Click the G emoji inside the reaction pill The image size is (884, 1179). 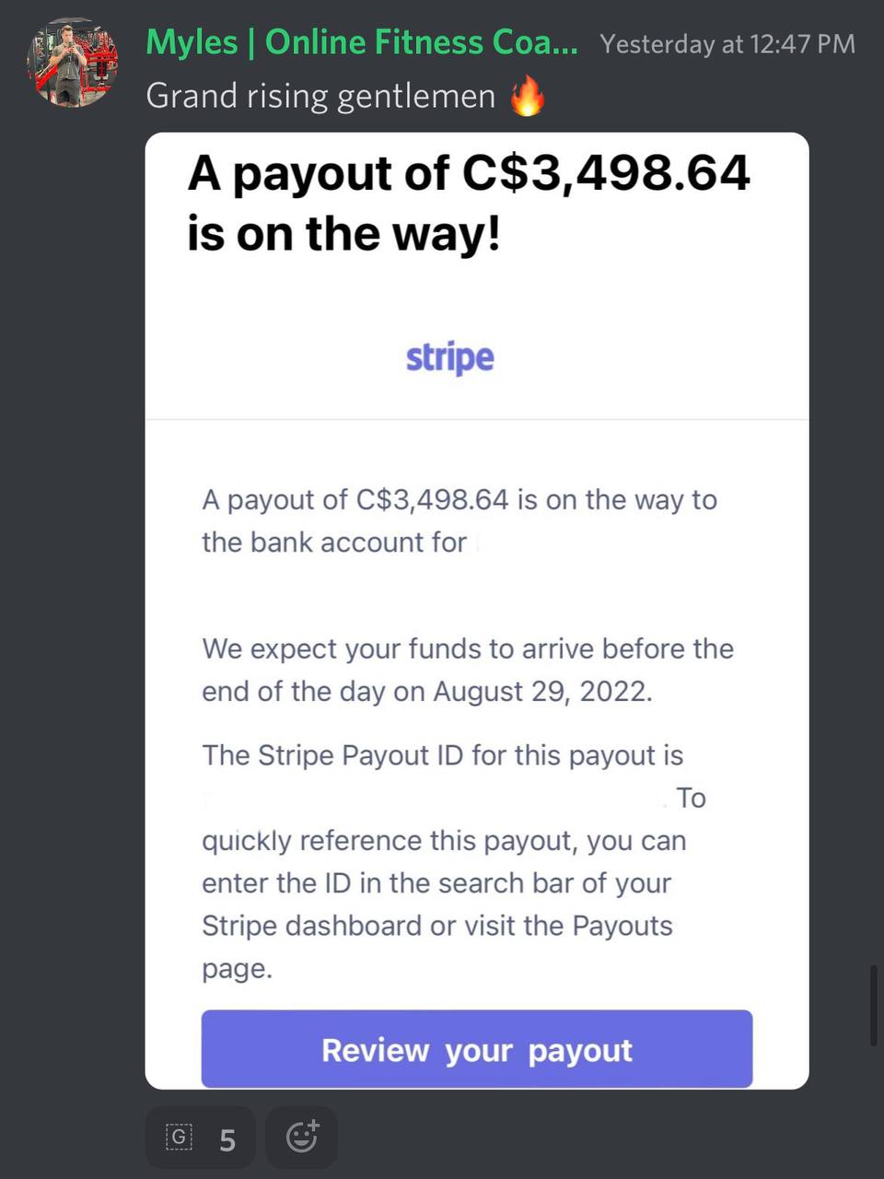[x=179, y=1138]
